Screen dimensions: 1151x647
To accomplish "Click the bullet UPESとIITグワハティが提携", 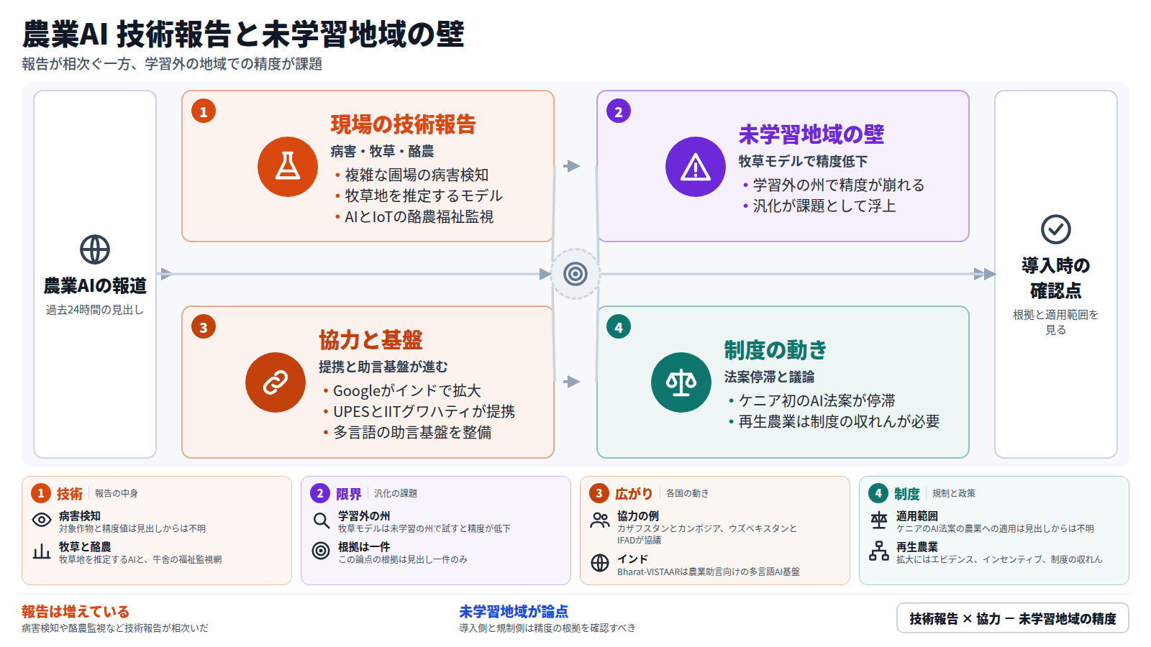I will coord(424,411).
